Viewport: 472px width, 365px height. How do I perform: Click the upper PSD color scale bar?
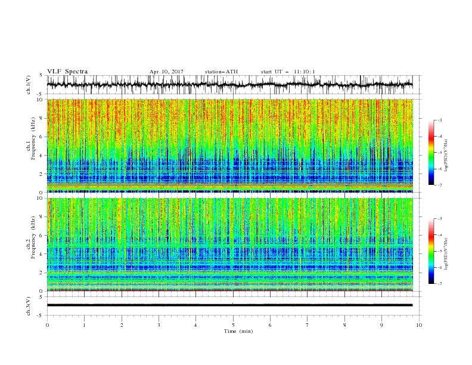[x=431, y=153]
